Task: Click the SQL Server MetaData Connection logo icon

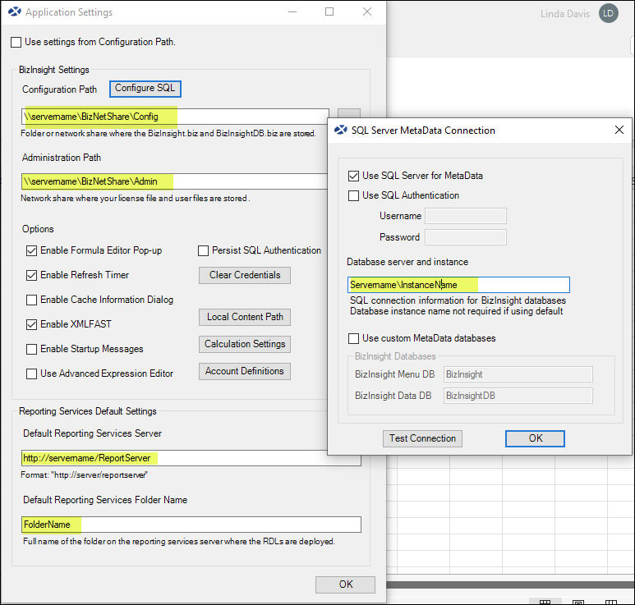Action: pos(341,130)
